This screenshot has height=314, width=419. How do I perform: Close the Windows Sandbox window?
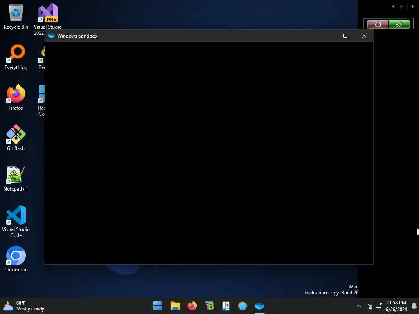tap(364, 36)
